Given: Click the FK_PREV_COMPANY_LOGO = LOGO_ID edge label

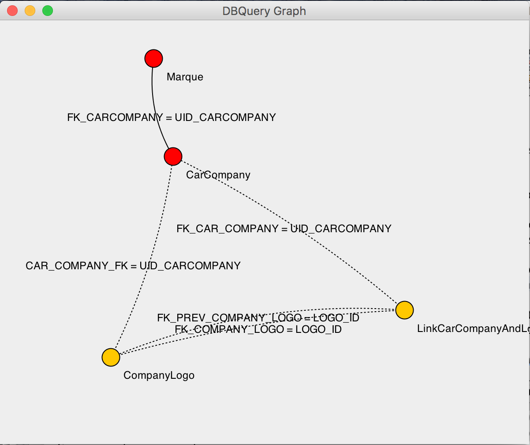Looking at the screenshot, I should click(x=258, y=318).
